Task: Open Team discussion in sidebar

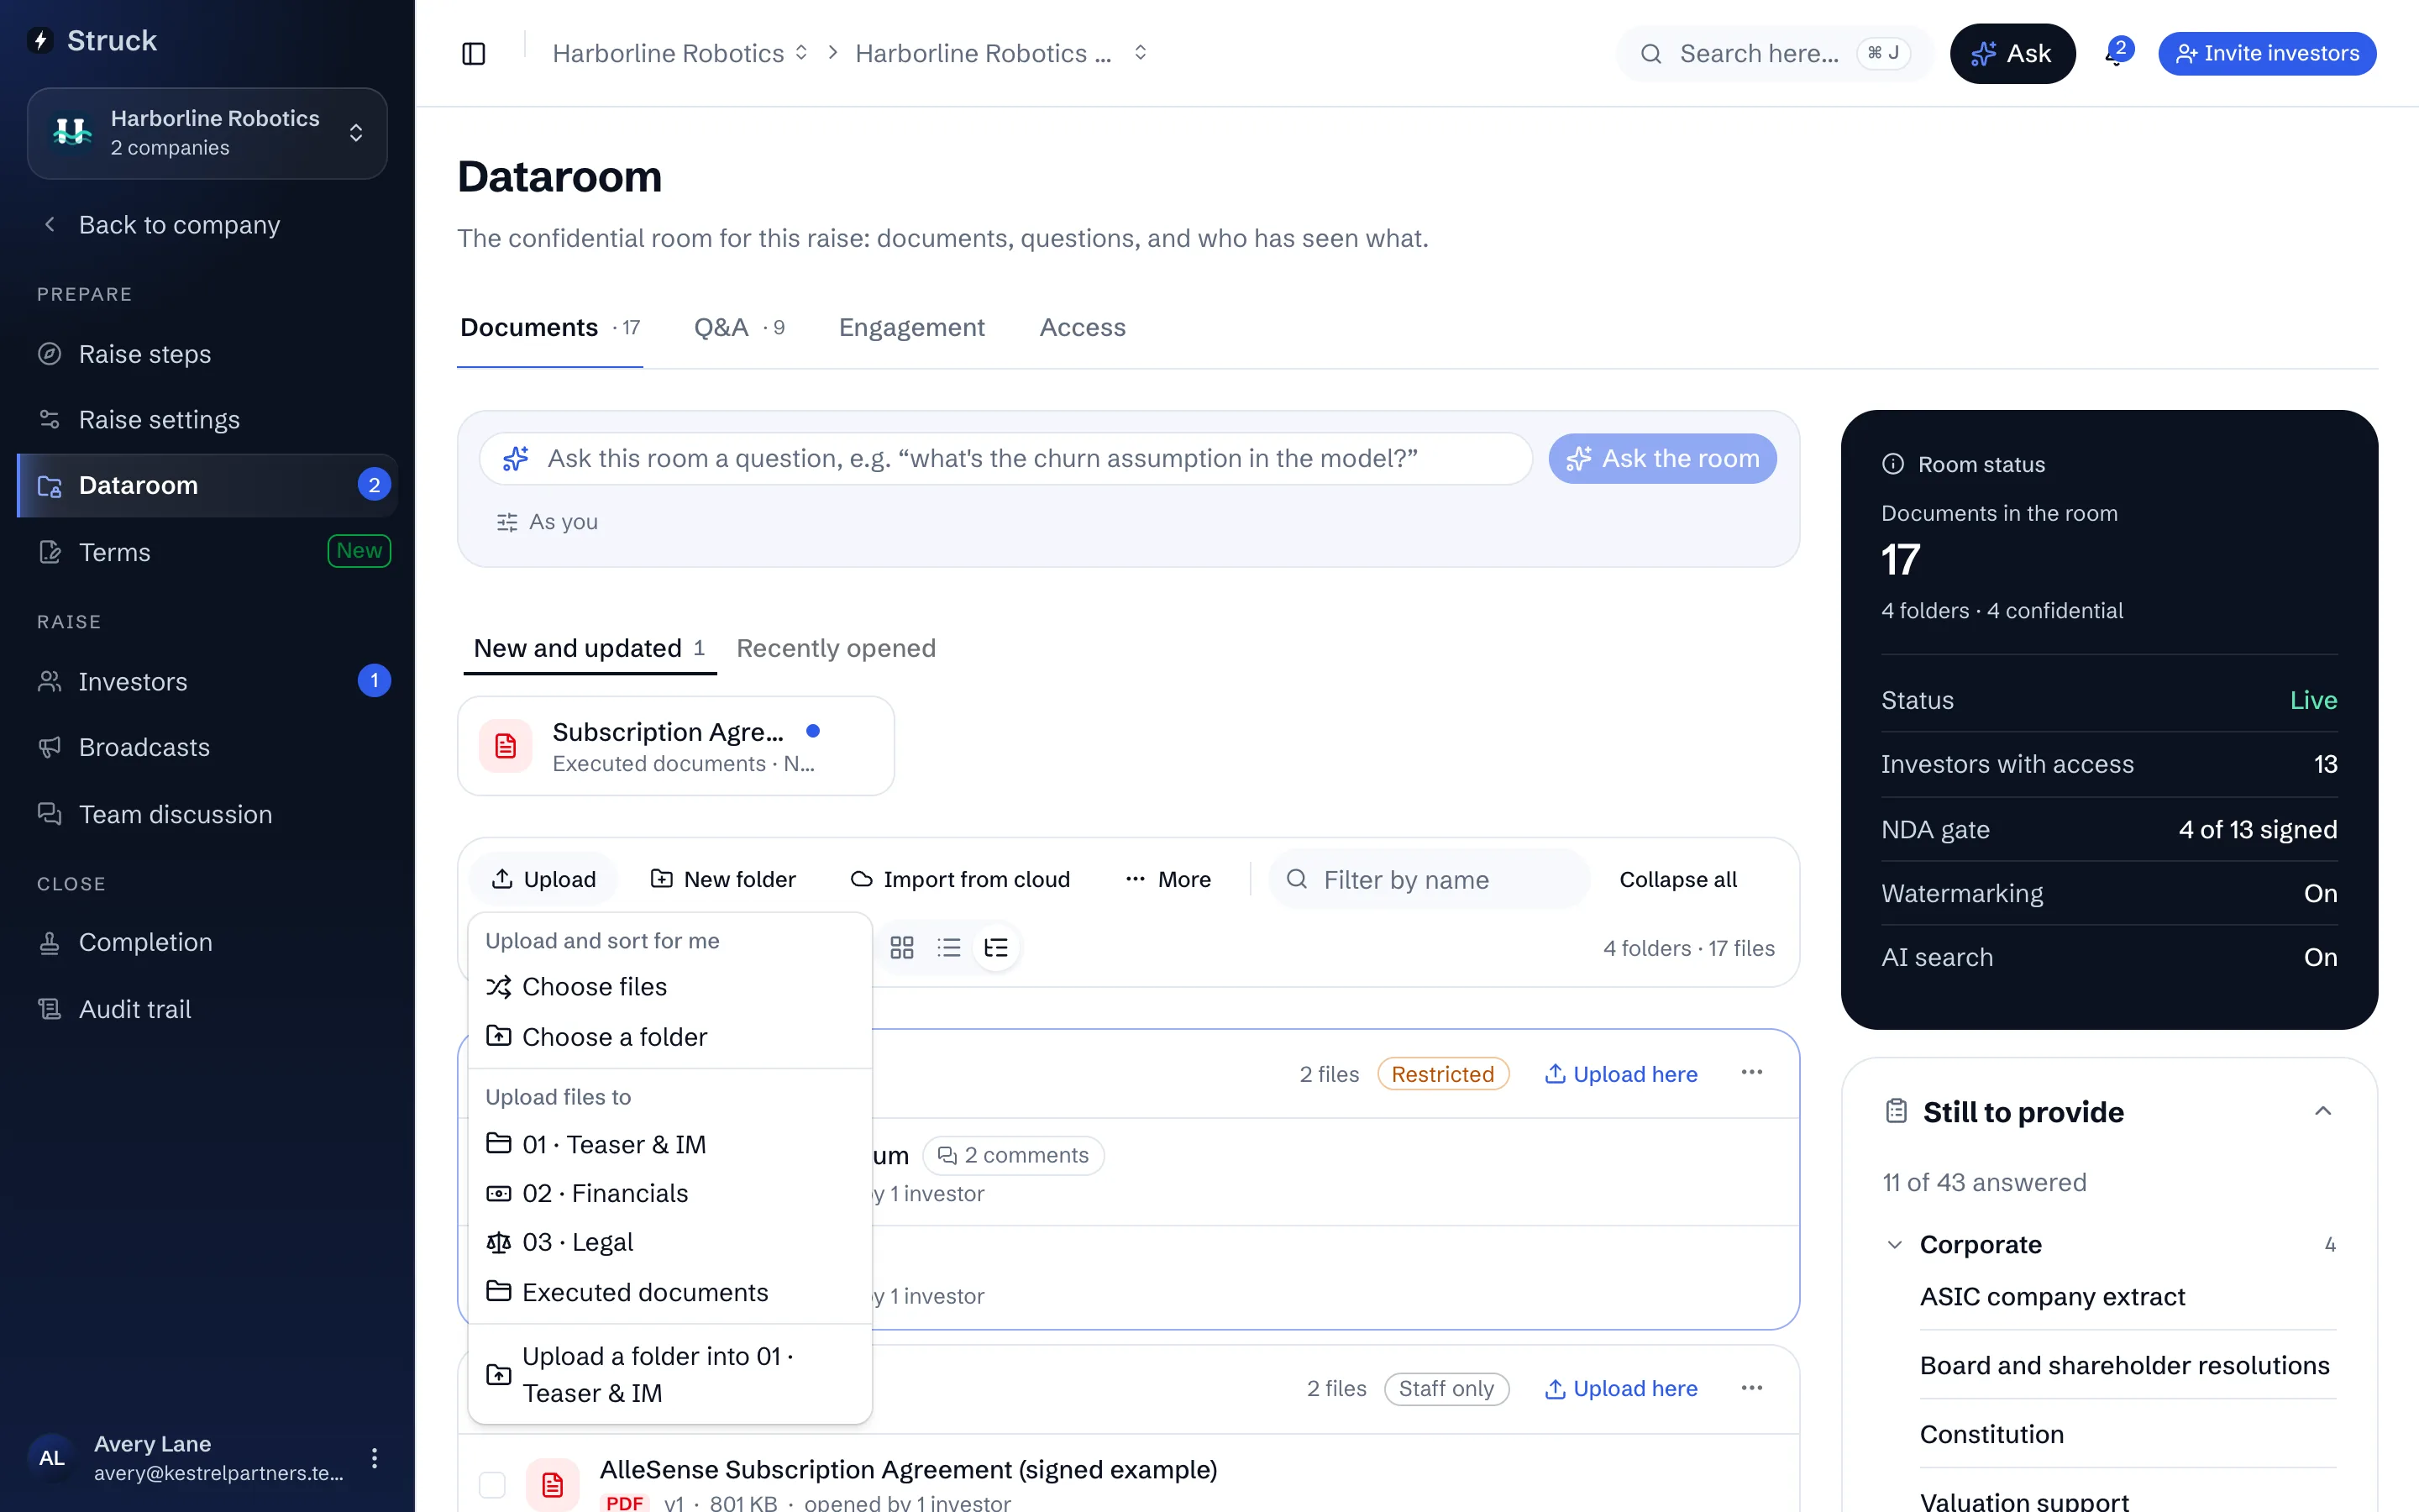Action: pyautogui.click(x=207, y=814)
